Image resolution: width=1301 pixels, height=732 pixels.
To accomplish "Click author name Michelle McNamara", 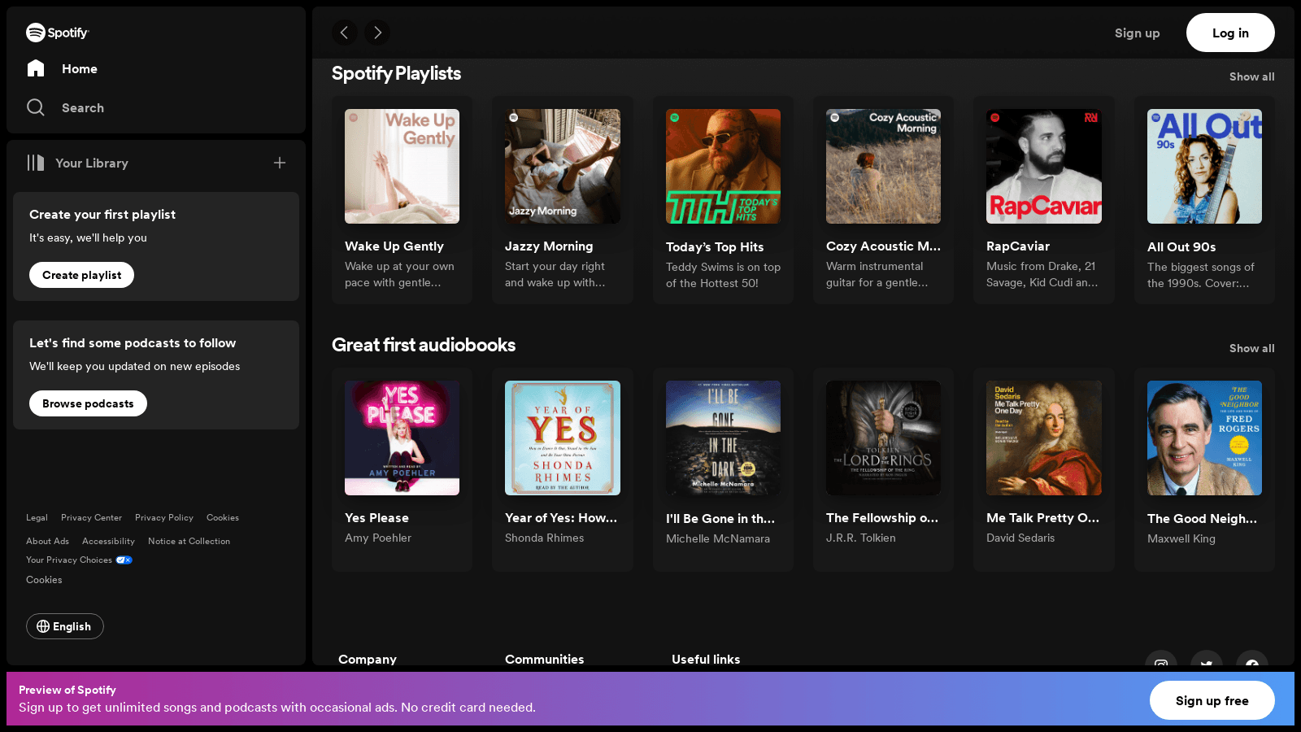I will (718, 538).
